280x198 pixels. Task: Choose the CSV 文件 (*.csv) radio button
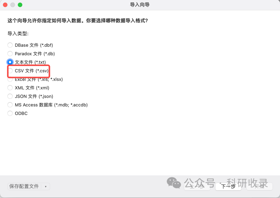pyautogui.click(x=10, y=71)
